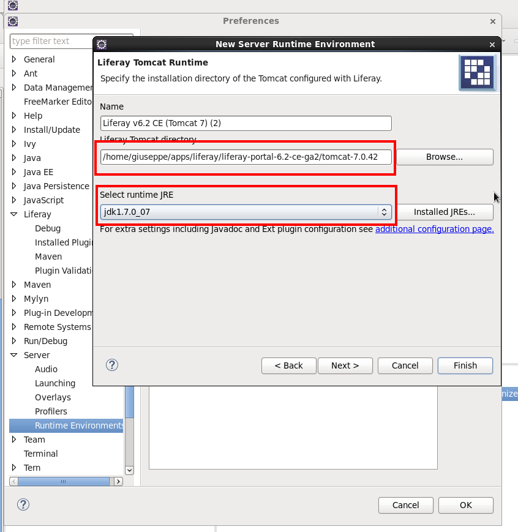Click the Browse... button

(445, 157)
